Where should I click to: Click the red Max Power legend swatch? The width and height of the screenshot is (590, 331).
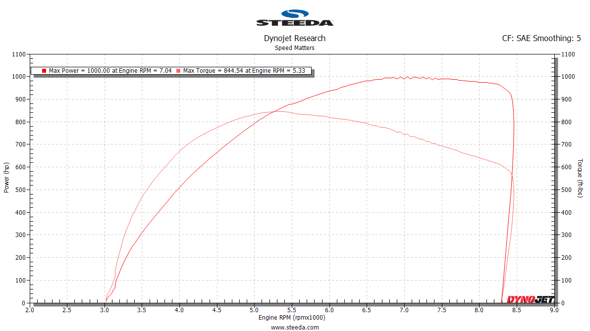click(44, 71)
